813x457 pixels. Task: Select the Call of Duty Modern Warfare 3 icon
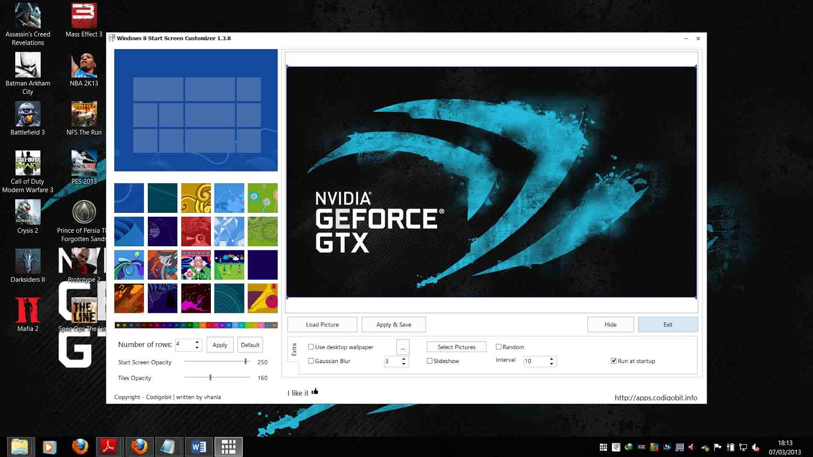click(28, 172)
